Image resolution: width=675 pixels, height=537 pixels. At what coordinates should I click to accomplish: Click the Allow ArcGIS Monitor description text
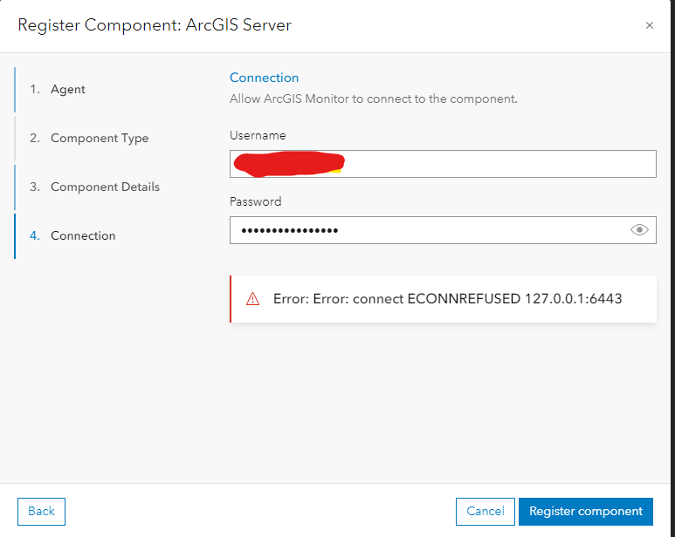click(373, 99)
